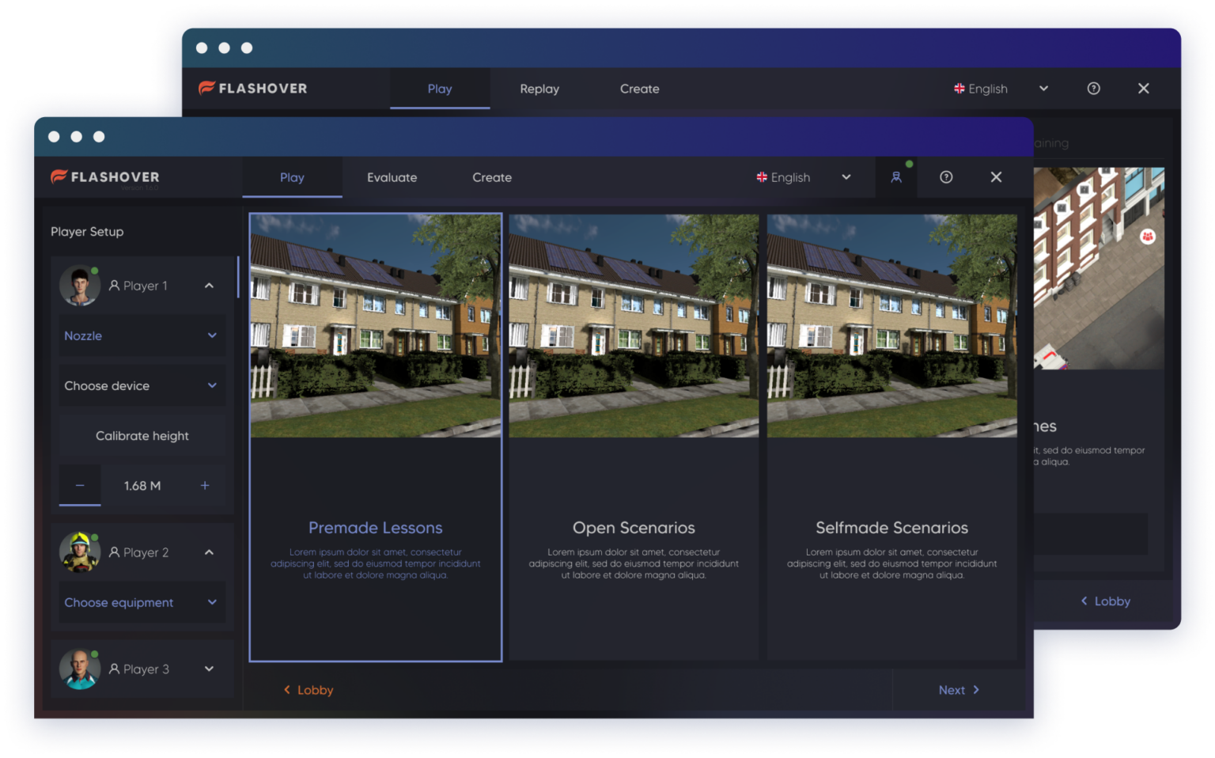Expand the Player 3 section
Image resolution: width=1215 pixels, height=758 pixels.
pyautogui.click(x=209, y=669)
